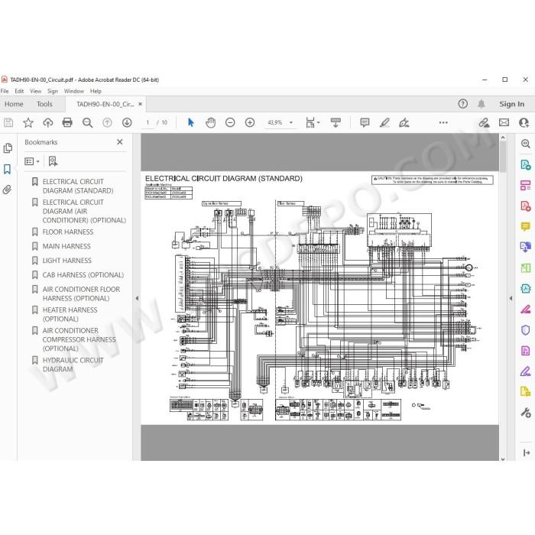
Task: Open ELECTRICAL CIRCUIT DIAGRAM (AIR CONDITIONER) bookmark
Action: (84, 211)
